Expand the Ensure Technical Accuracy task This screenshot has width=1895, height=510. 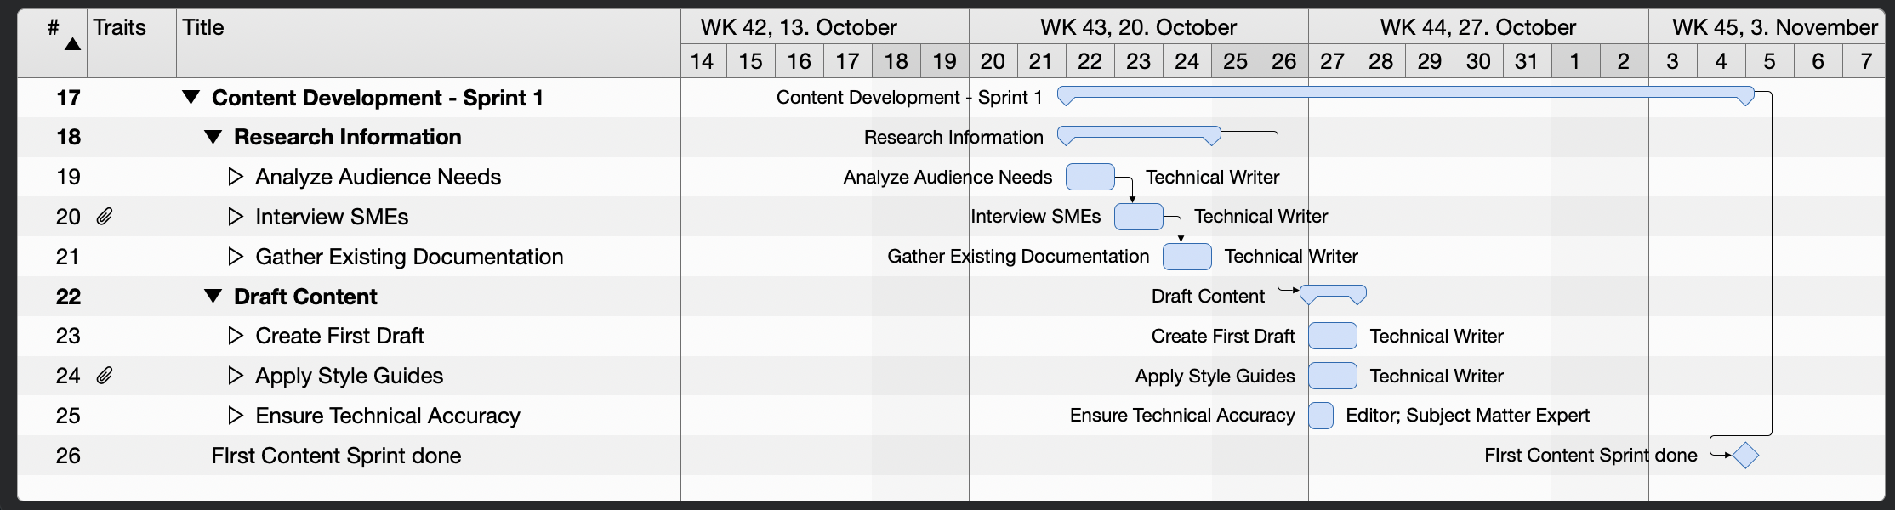pyautogui.click(x=236, y=416)
